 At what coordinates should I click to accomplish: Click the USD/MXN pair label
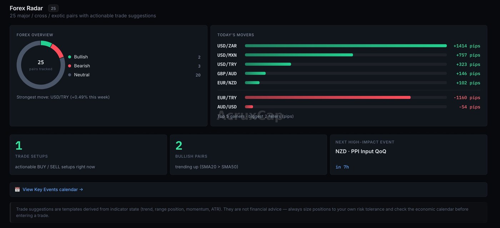(x=227, y=55)
